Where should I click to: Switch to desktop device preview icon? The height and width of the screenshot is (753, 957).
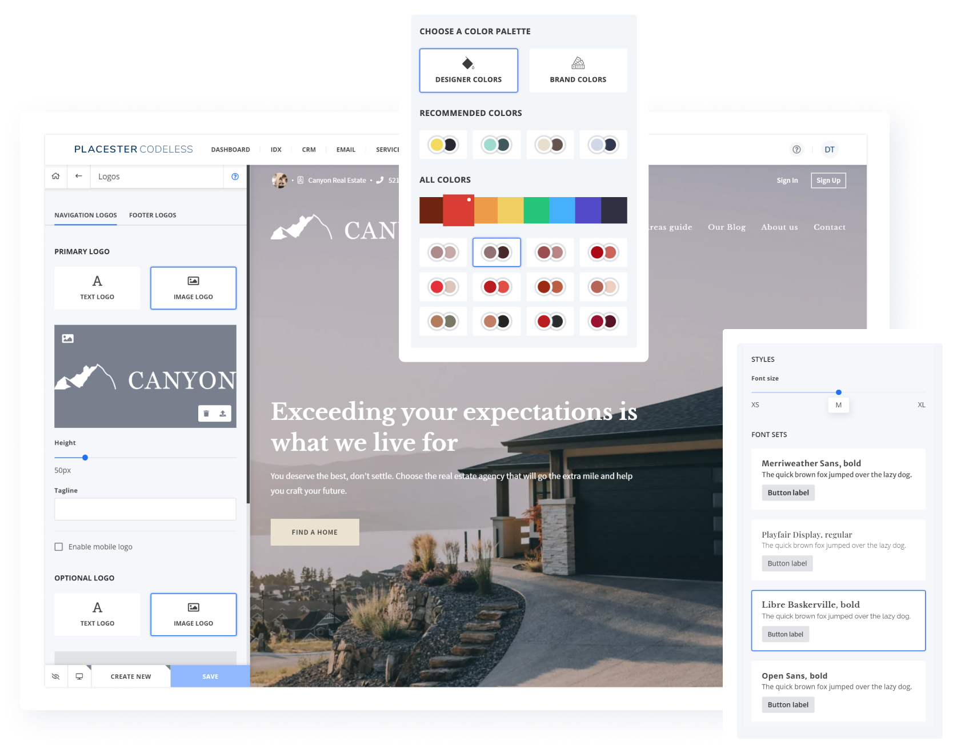tap(79, 676)
